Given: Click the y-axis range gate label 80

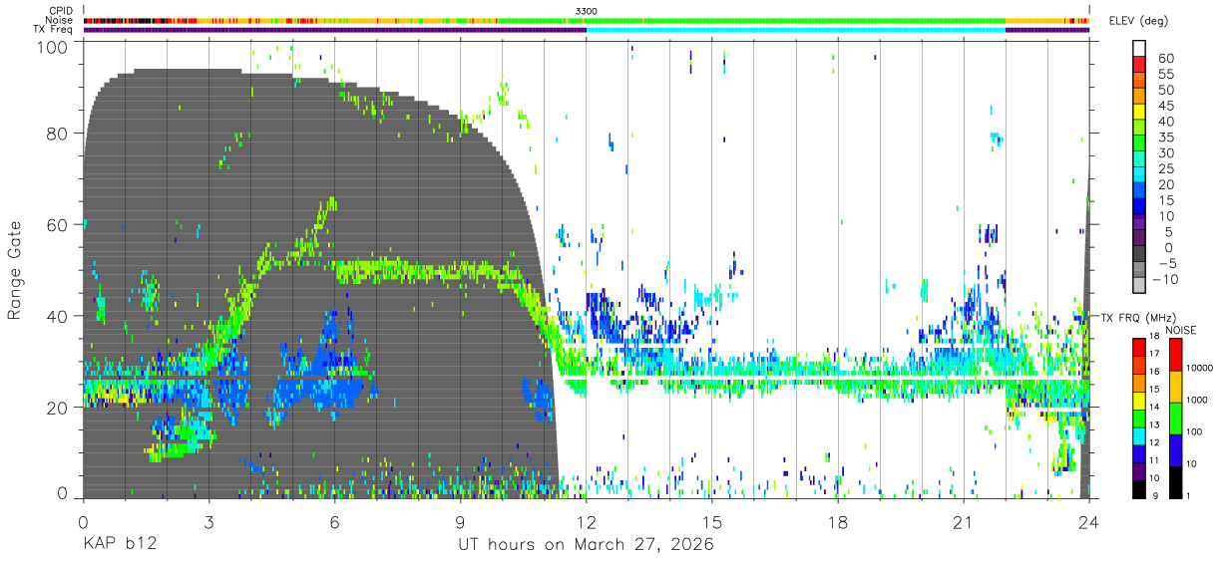Looking at the screenshot, I should tap(57, 134).
